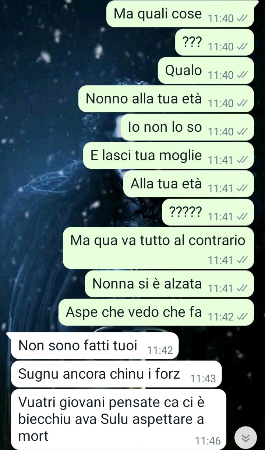This screenshot has height=450, width=265.
Task: Select the '???' sent message bubble
Action: [x=214, y=42]
